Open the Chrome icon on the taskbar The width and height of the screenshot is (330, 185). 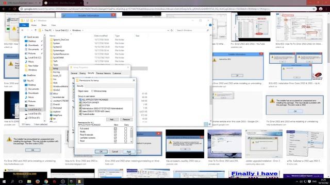click(46, 181)
